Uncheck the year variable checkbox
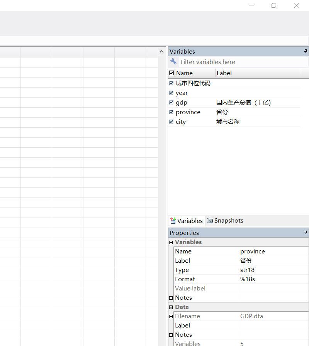 coord(171,93)
